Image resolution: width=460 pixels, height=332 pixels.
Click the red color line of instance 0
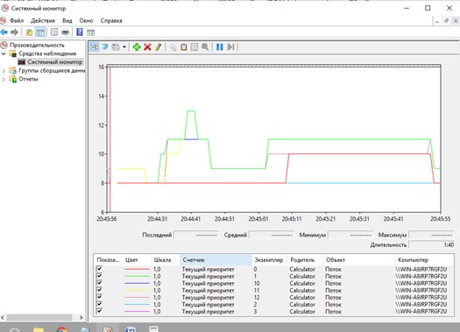137,269
